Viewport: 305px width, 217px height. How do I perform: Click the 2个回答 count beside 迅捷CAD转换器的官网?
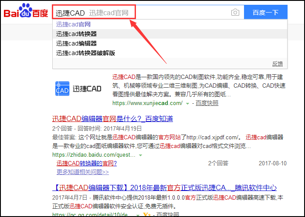click(x=218, y=163)
